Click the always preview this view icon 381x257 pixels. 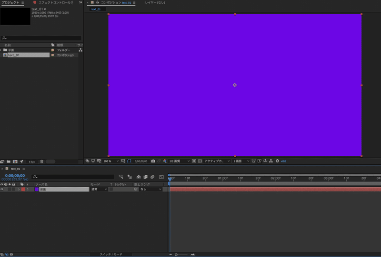coord(87,161)
